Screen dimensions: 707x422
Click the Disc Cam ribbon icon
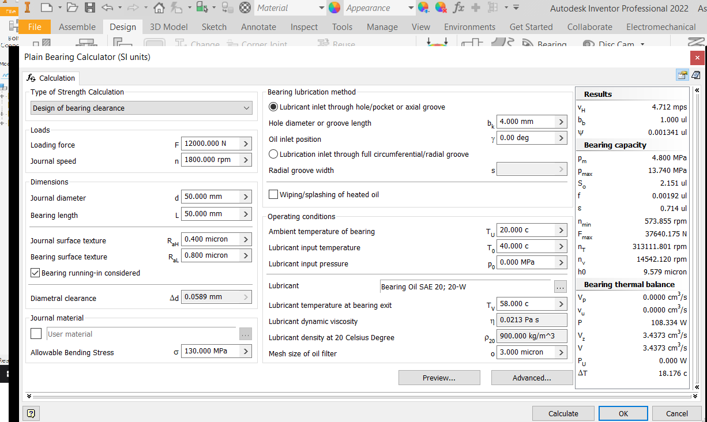588,44
